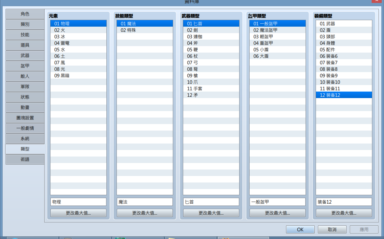This screenshot has height=239, width=384.
Task: Open the 術語 tab
Action: [25, 159]
